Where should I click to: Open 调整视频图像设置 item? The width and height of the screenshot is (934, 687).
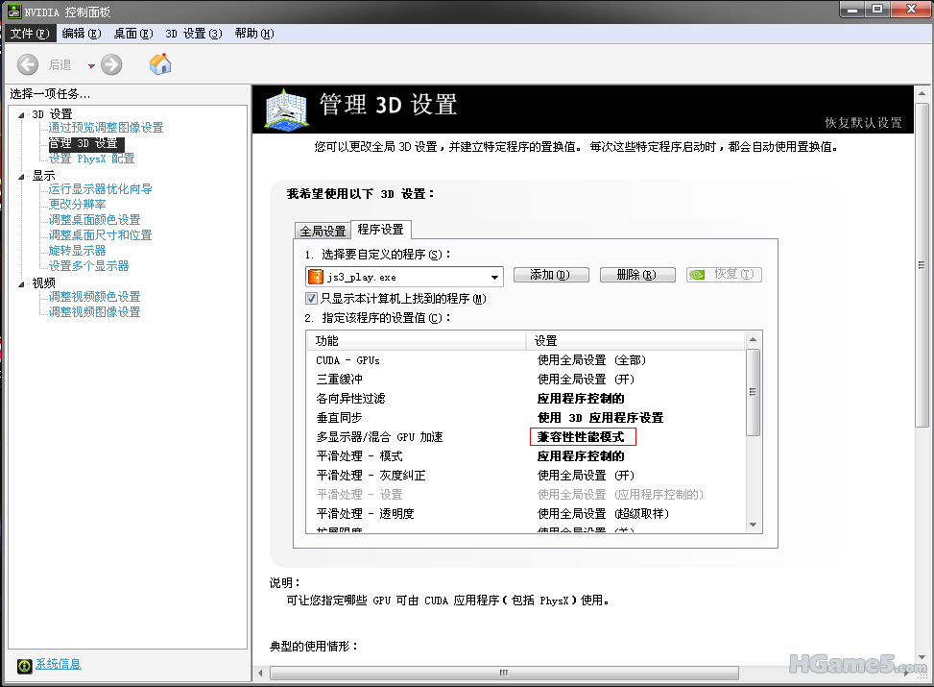(x=94, y=312)
